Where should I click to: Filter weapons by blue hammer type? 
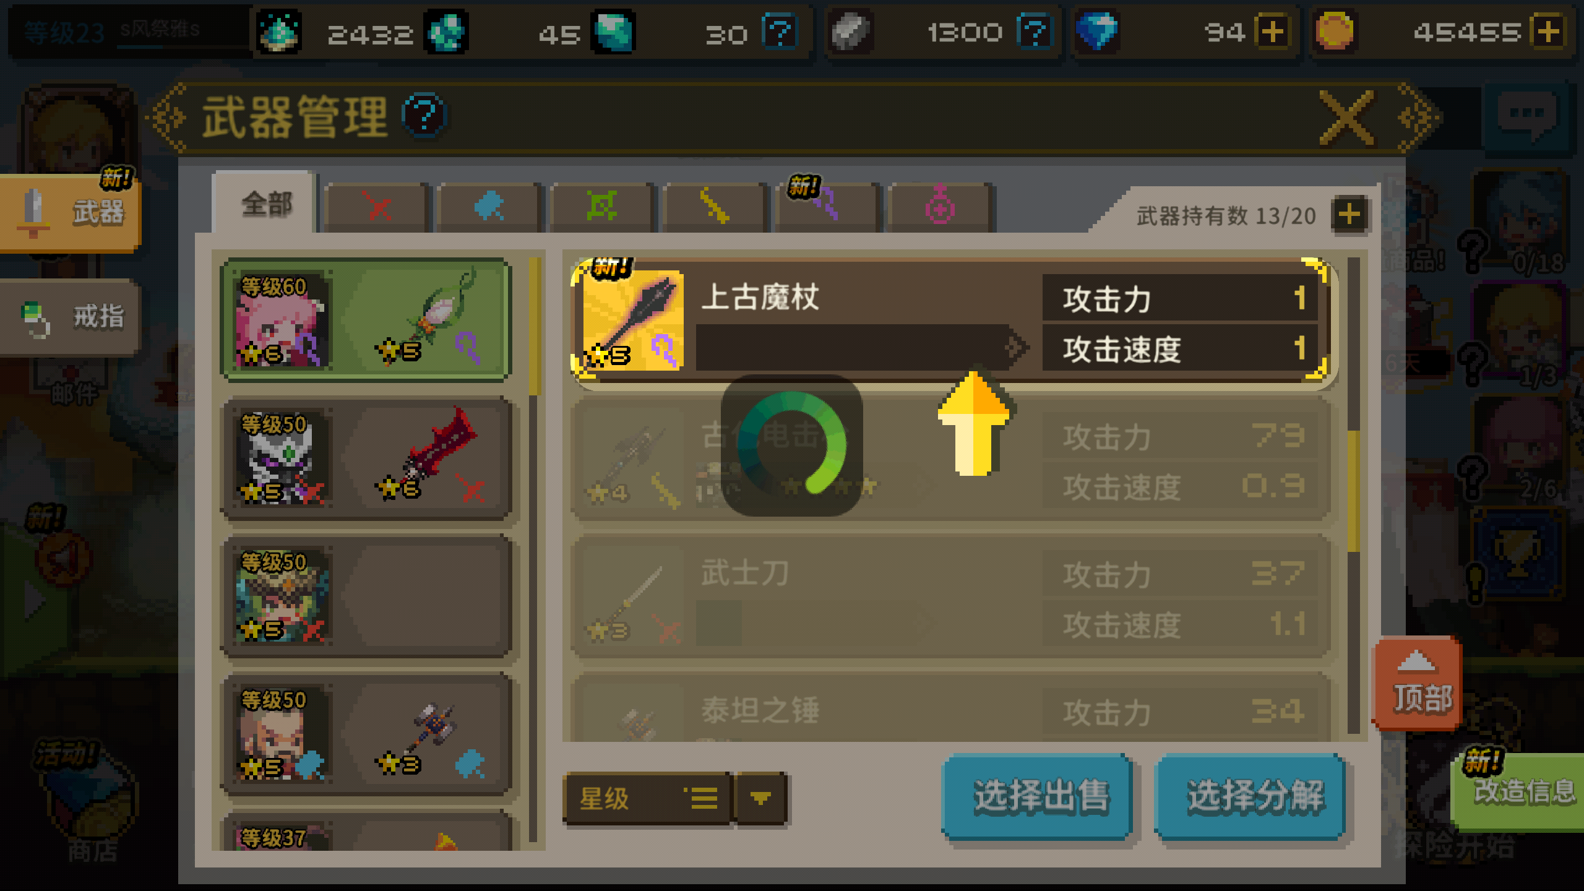click(489, 207)
